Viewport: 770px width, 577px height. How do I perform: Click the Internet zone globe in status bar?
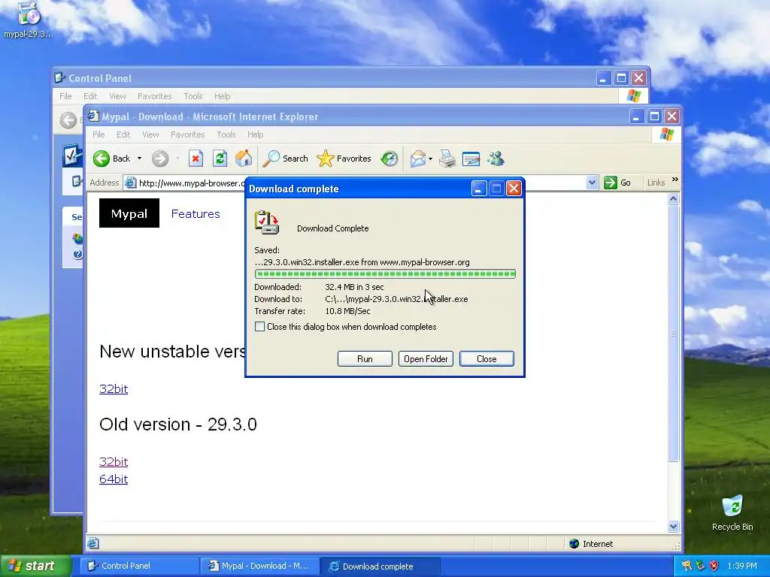[574, 544]
